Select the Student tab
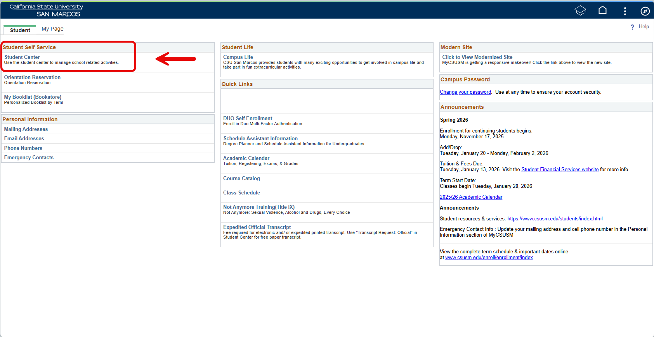Screen dimensions: 654x337 point(20,30)
